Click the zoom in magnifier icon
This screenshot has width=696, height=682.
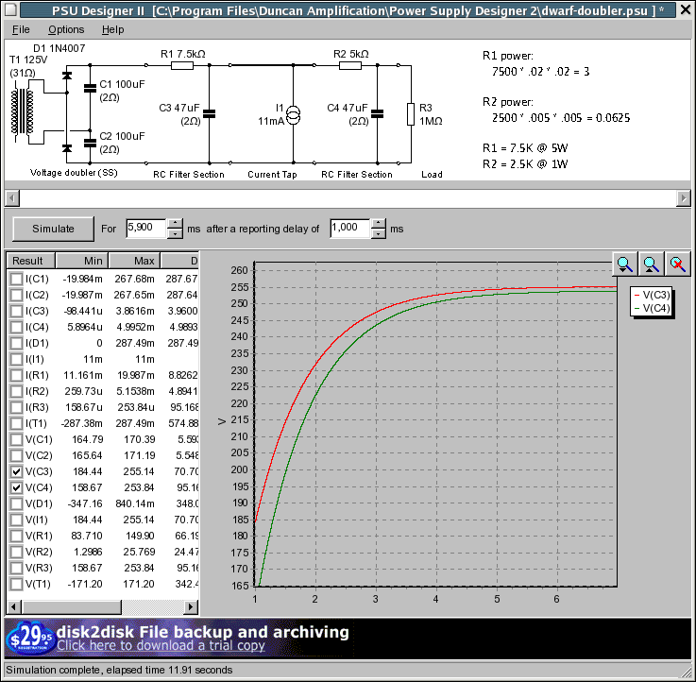pyautogui.click(x=625, y=264)
